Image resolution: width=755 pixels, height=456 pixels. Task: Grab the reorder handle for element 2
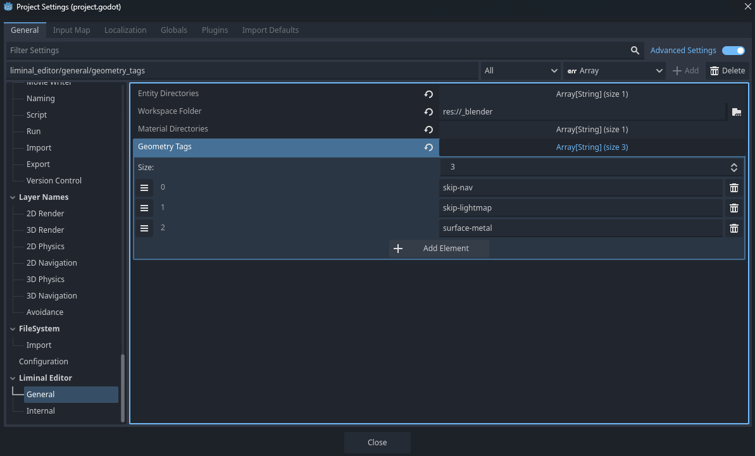pos(144,228)
